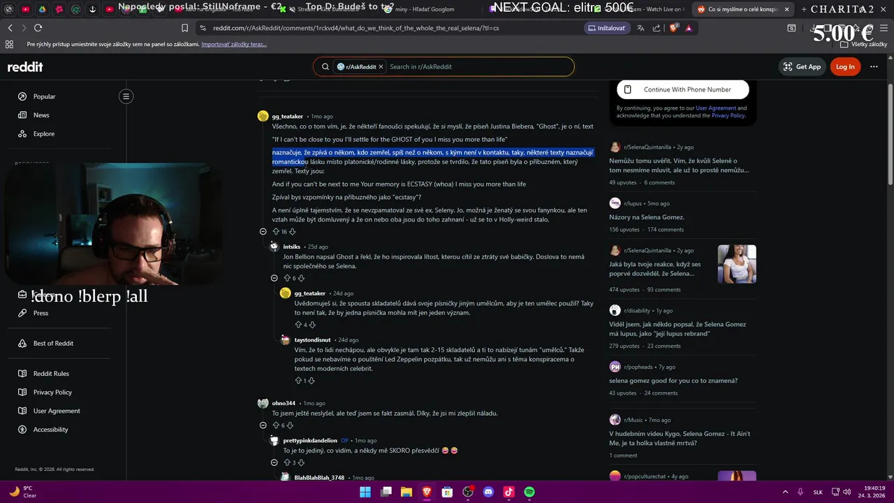This screenshot has width=894, height=503.
Task: Open the post thumbnail for 'Jaká byla tvoje reakce'
Action: [737, 264]
